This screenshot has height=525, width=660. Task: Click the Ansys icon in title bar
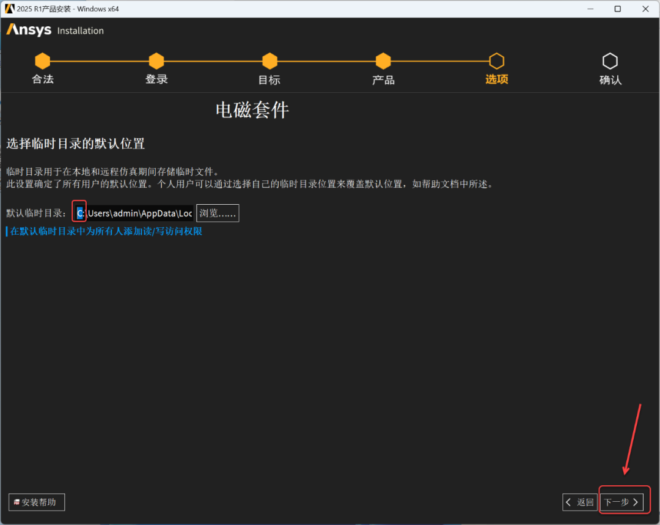pyautogui.click(x=9, y=9)
